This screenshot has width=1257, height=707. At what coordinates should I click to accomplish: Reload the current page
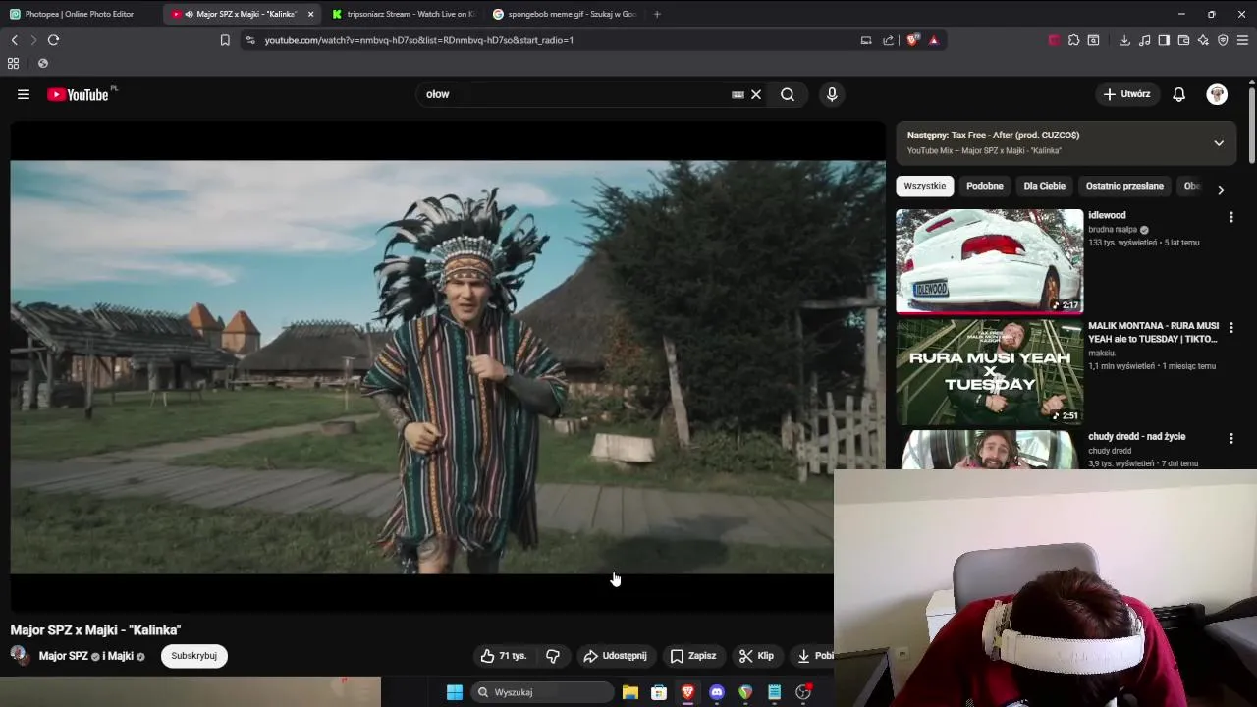click(x=53, y=40)
